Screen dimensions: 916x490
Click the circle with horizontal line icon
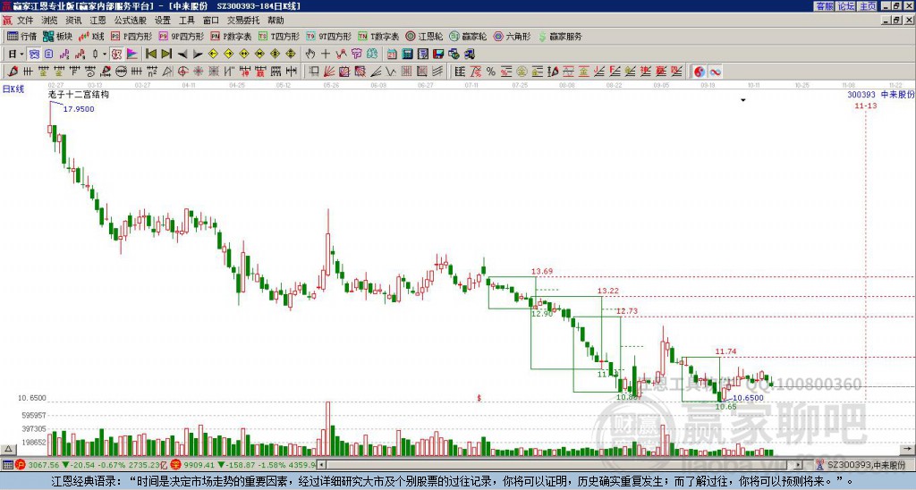point(121,72)
